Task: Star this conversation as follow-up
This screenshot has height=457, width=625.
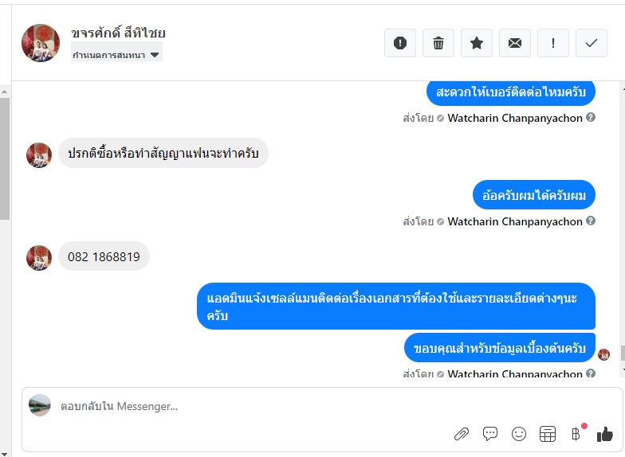Action: pyautogui.click(x=477, y=43)
